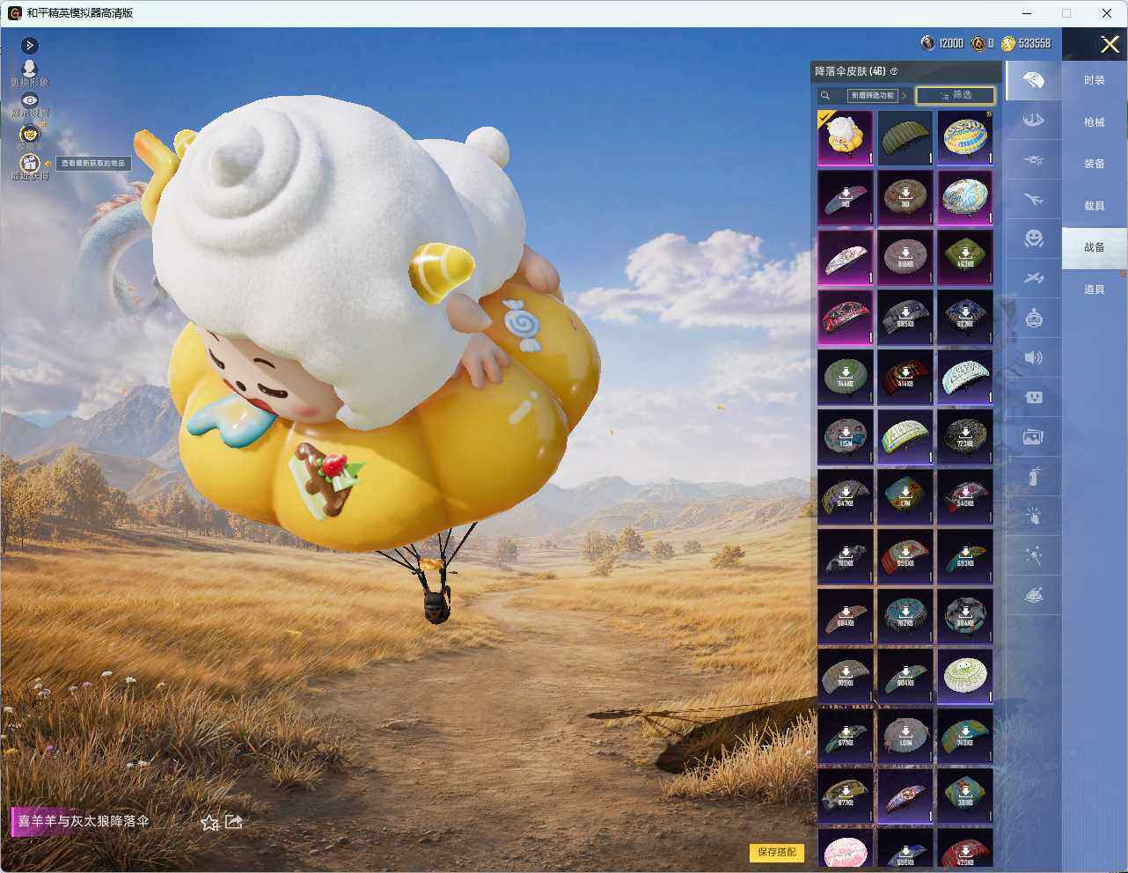
Task: Open help icon beside 降落伞皮肤 title
Action: pyautogui.click(x=894, y=71)
